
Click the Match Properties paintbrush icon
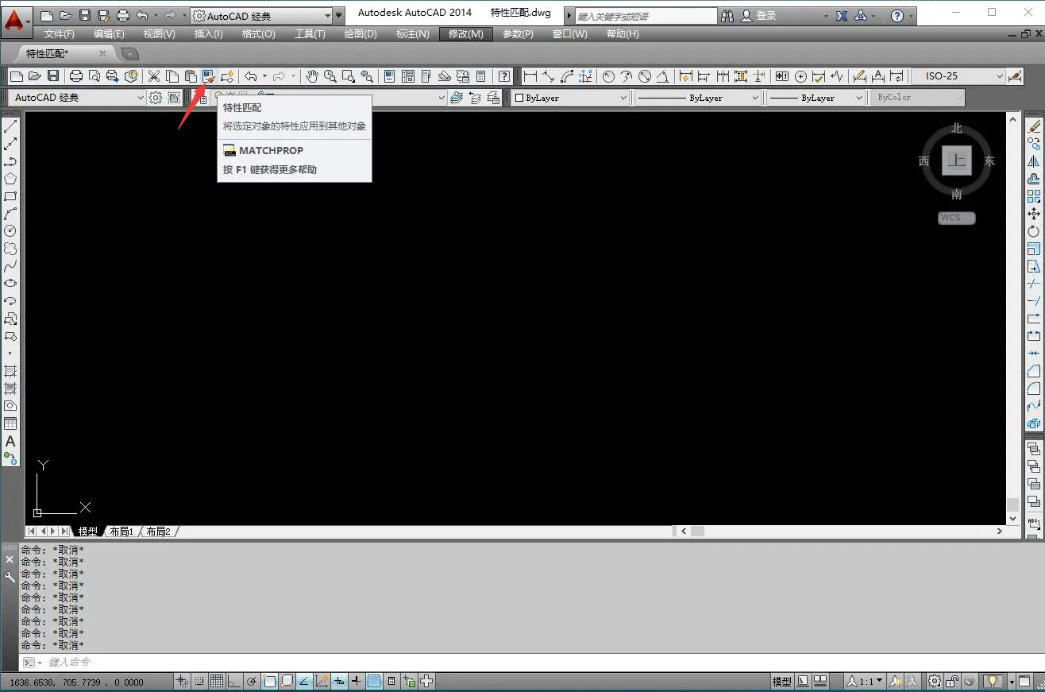209,76
